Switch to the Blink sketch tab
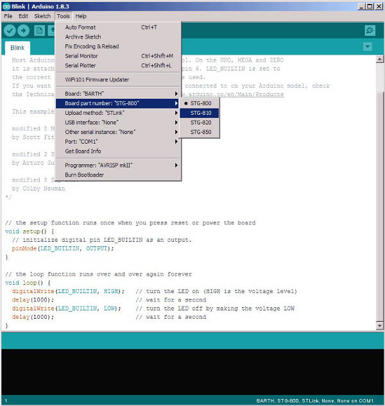385x406 pixels. point(17,47)
